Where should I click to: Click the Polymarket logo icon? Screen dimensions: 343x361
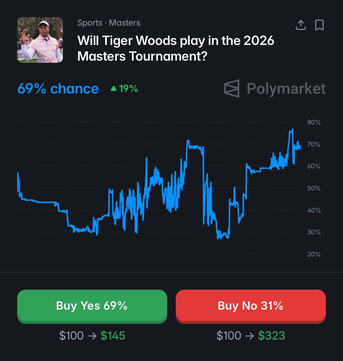[x=232, y=88]
